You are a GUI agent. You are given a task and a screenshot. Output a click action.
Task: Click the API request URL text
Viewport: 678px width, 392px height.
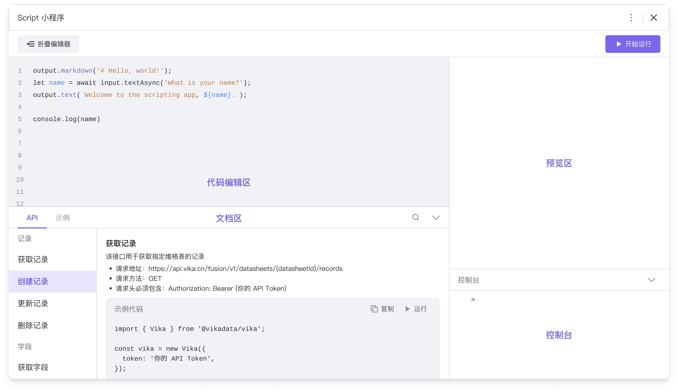245,269
